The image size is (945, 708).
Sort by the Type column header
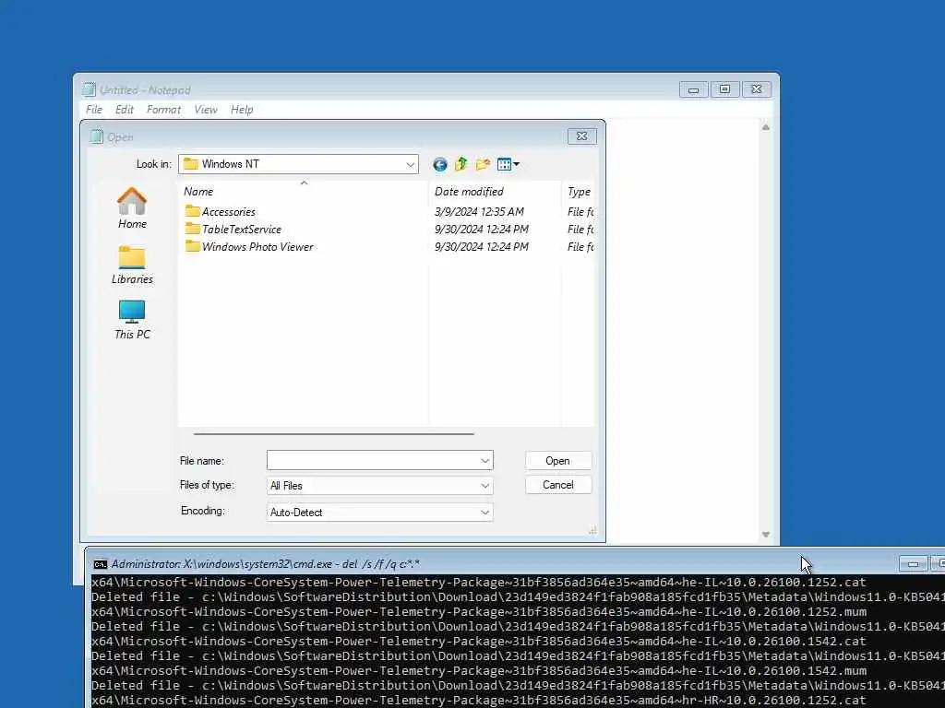[x=578, y=192]
